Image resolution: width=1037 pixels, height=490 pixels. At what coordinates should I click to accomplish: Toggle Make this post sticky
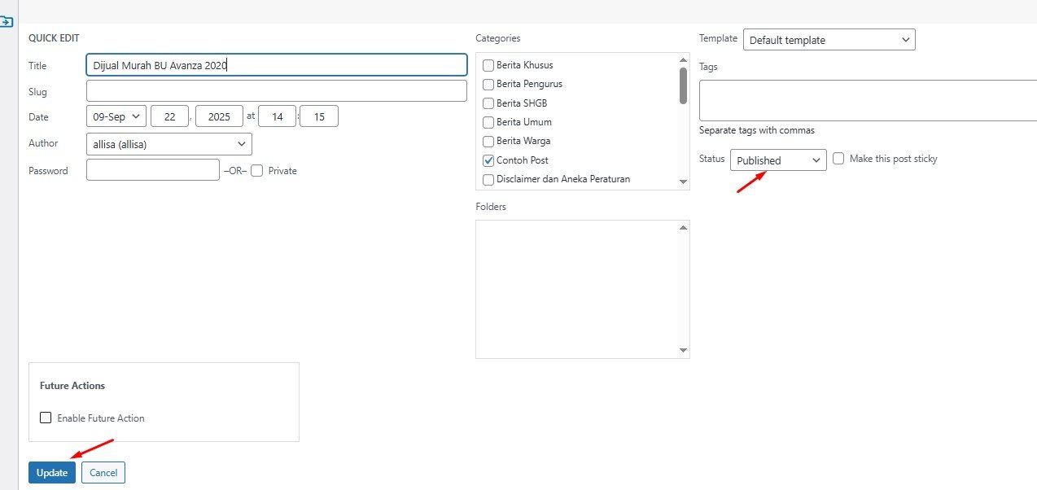[x=838, y=160]
